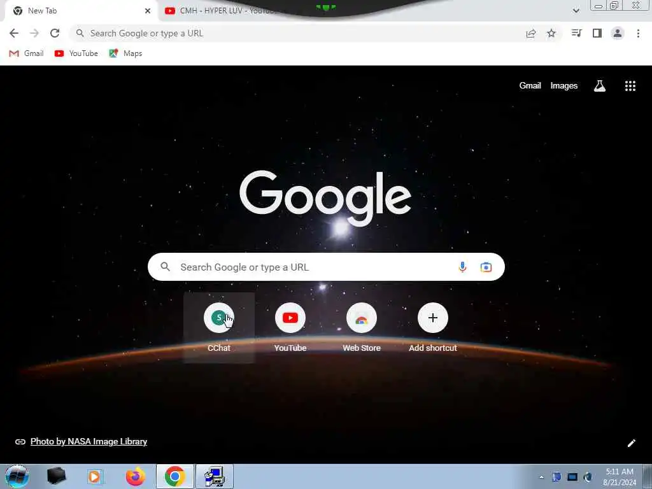
Task: Launch the media player from the taskbar
Action: (95, 476)
